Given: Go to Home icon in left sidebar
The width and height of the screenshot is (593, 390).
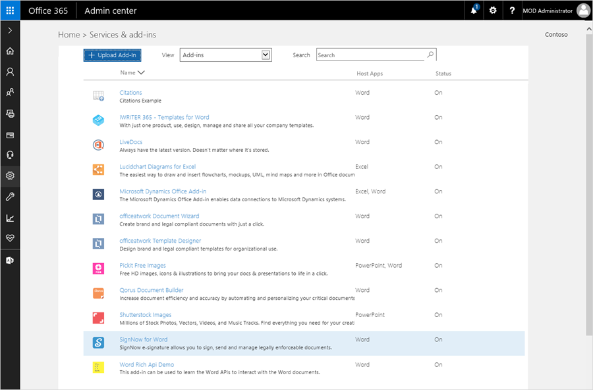Looking at the screenshot, I should [10, 51].
